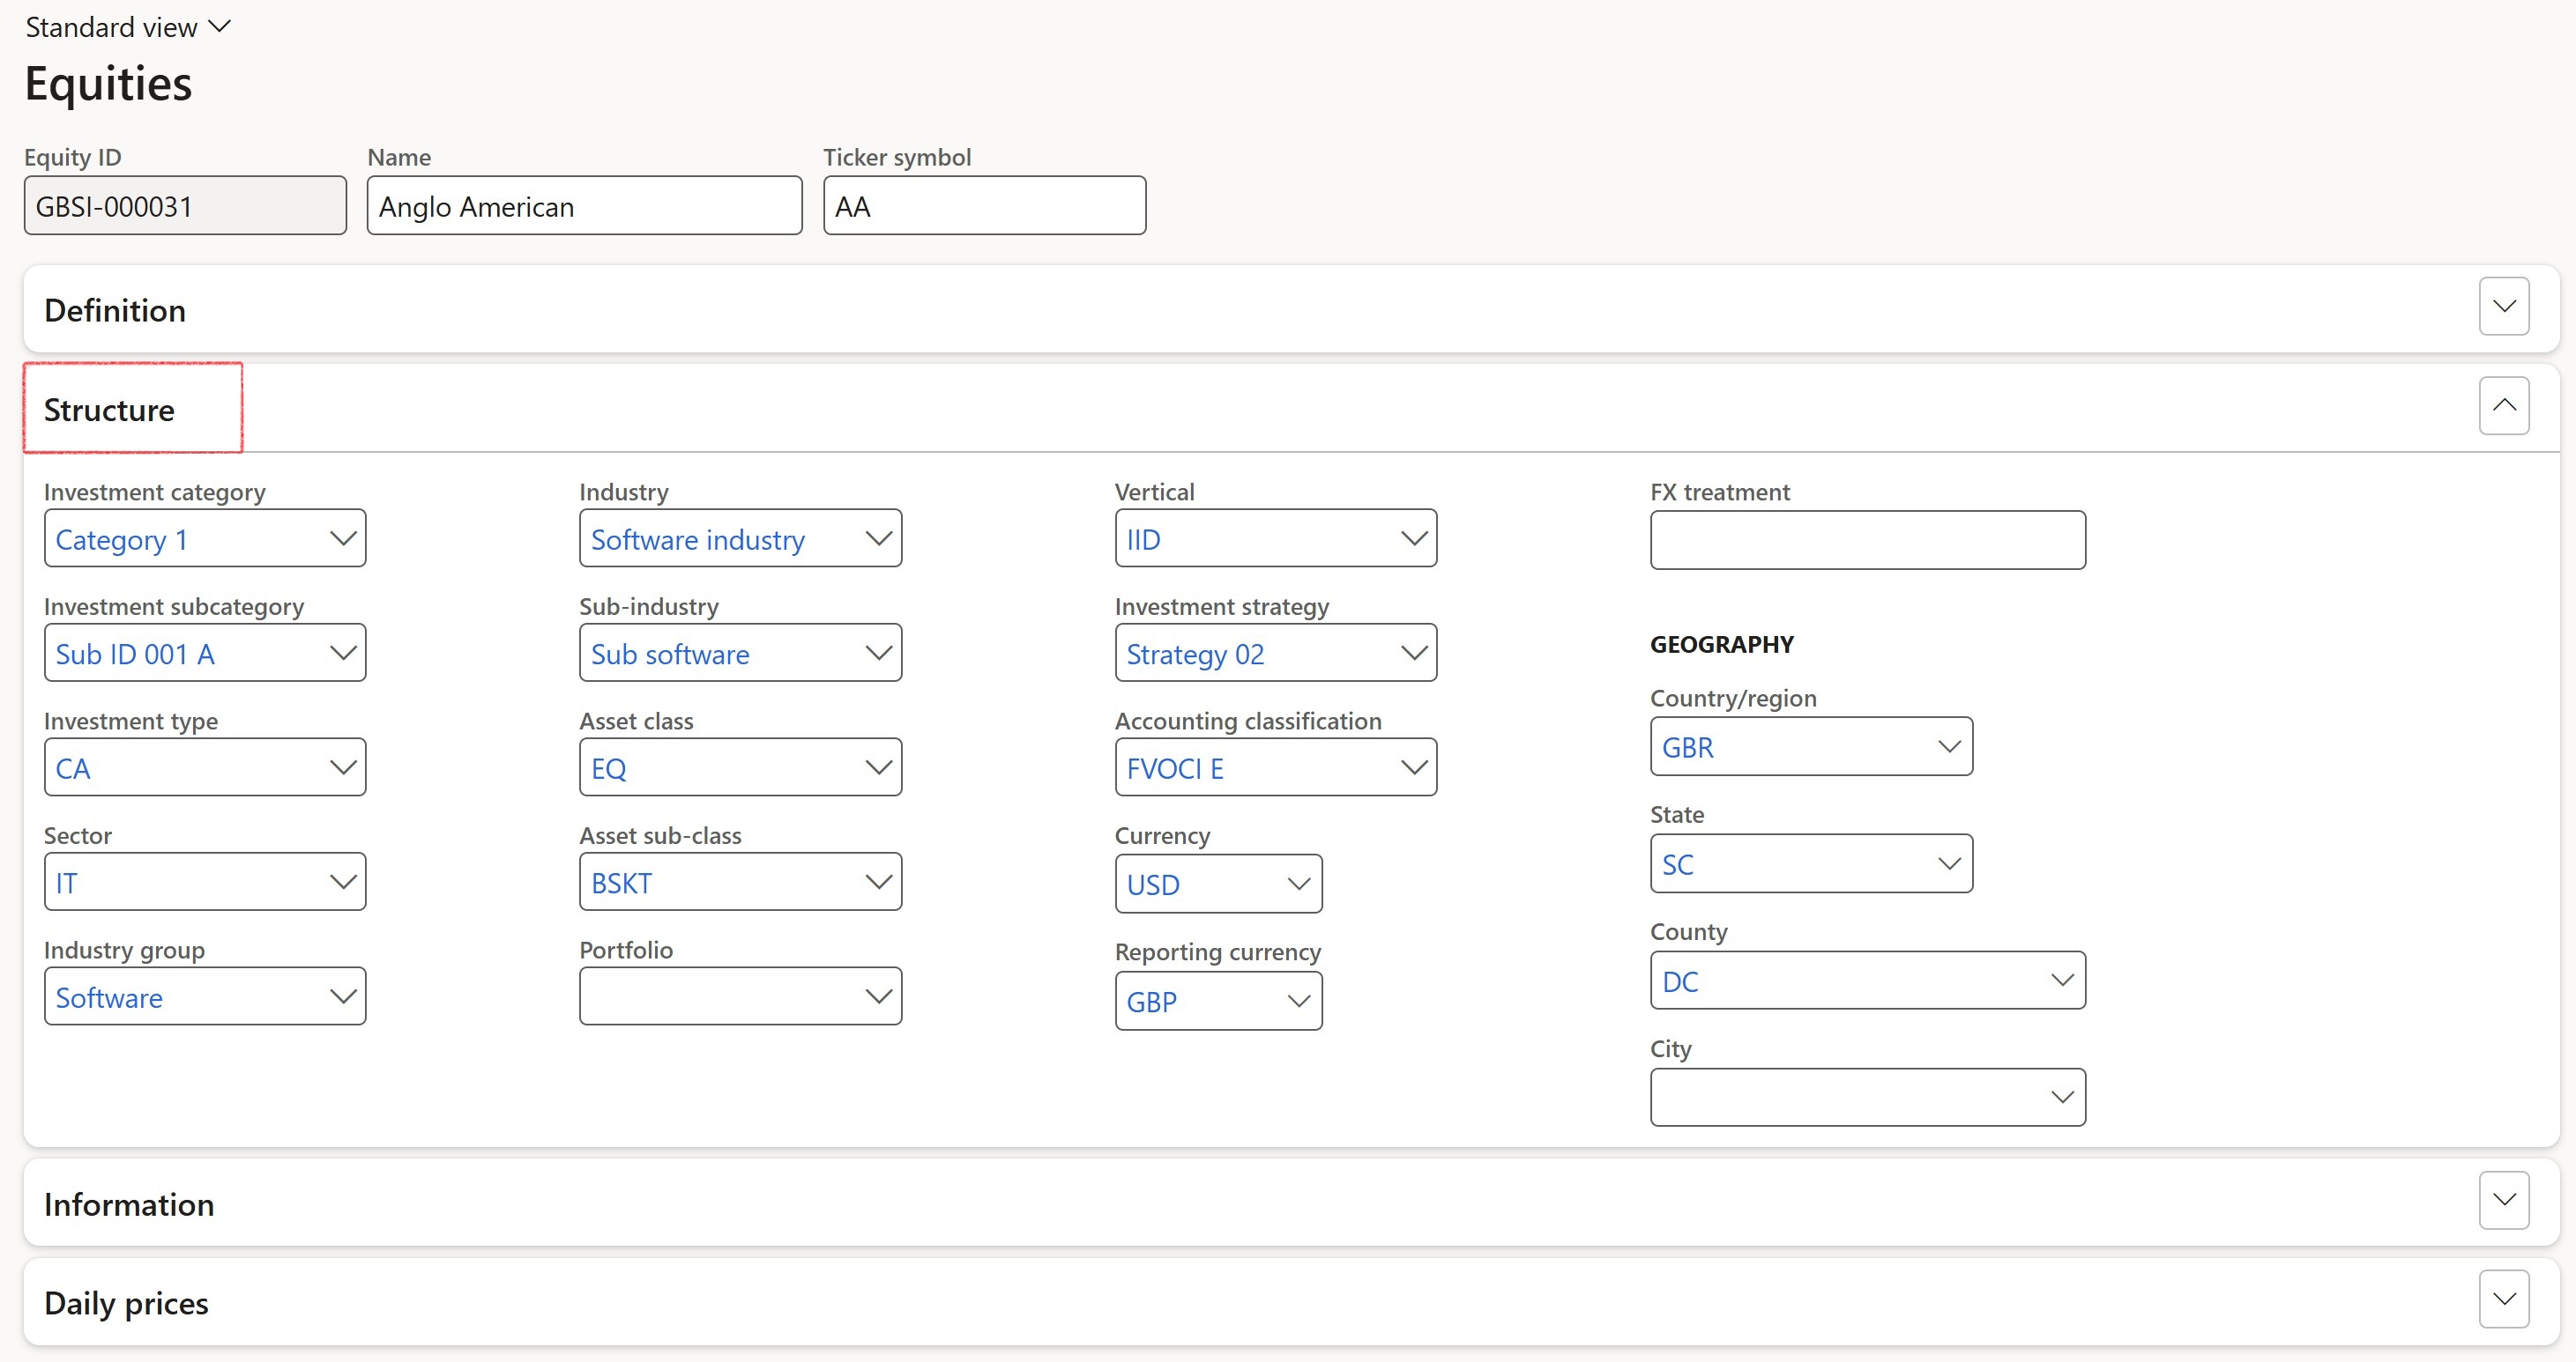Image resolution: width=2576 pixels, height=1362 pixels.
Task: Expand the Definition section chevron
Action: point(2503,307)
